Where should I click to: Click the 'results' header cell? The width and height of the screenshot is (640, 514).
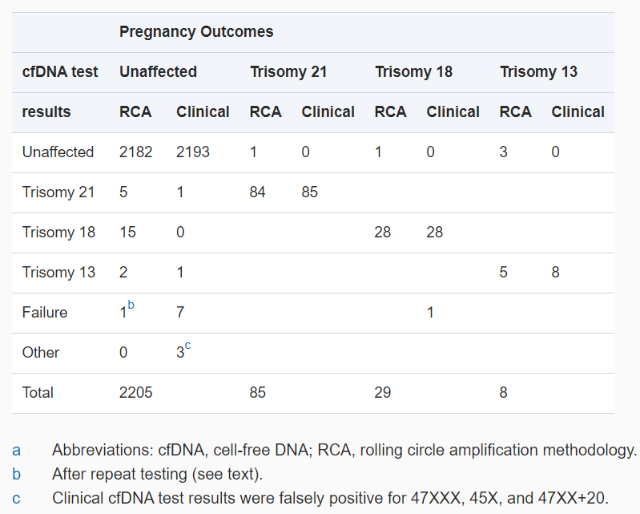tap(46, 112)
